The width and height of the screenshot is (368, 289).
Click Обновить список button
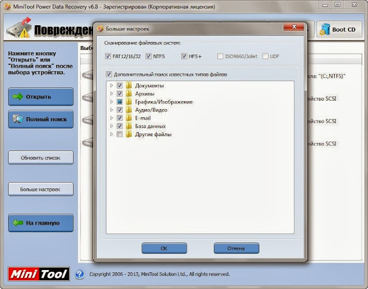tap(41, 157)
